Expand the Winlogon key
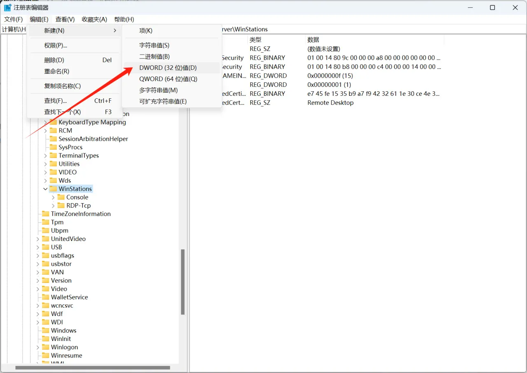Image resolution: width=527 pixels, height=373 pixels. 37,347
